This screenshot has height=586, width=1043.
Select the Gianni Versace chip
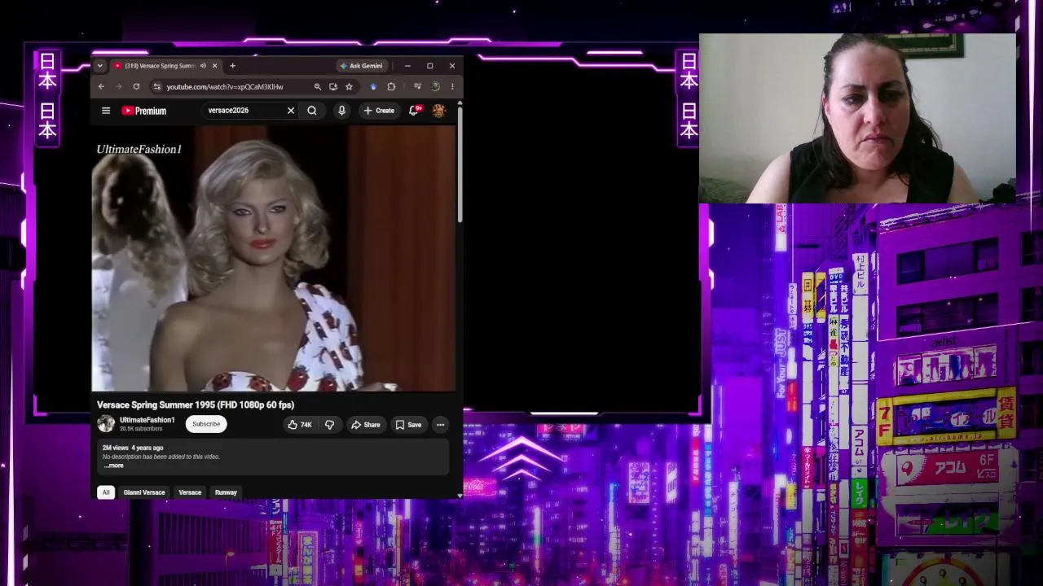coord(144,492)
